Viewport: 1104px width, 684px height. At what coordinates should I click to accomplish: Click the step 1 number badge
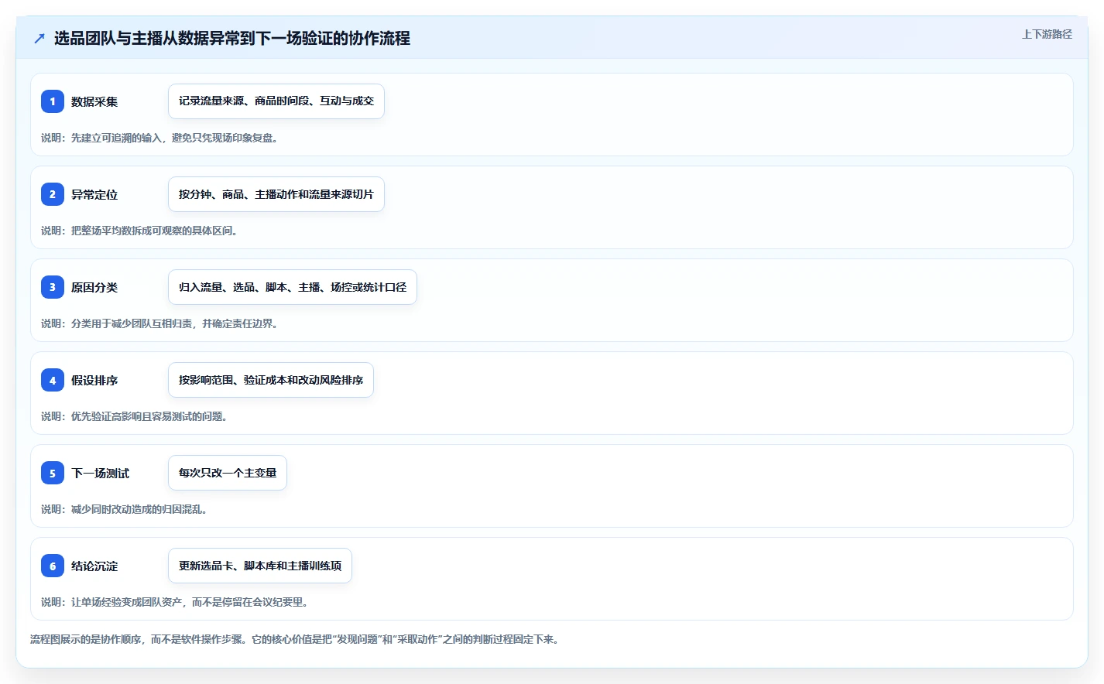click(x=53, y=101)
